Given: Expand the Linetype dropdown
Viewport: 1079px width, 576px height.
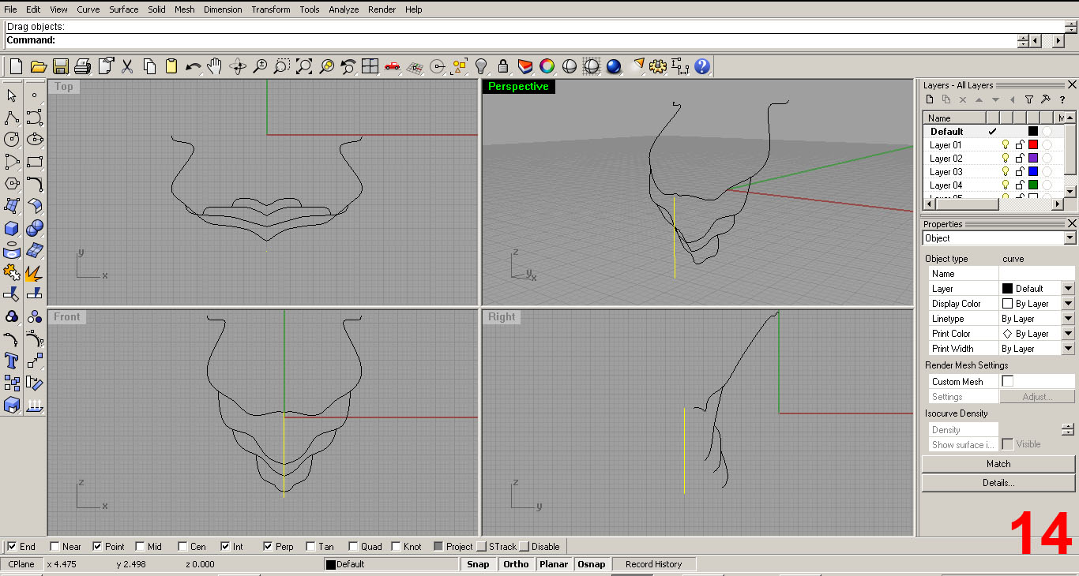Looking at the screenshot, I should click(1068, 319).
